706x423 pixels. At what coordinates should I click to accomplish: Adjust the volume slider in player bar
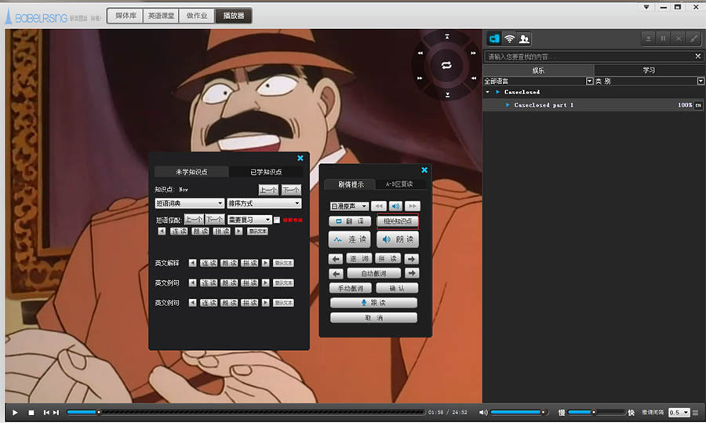coord(520,412)
